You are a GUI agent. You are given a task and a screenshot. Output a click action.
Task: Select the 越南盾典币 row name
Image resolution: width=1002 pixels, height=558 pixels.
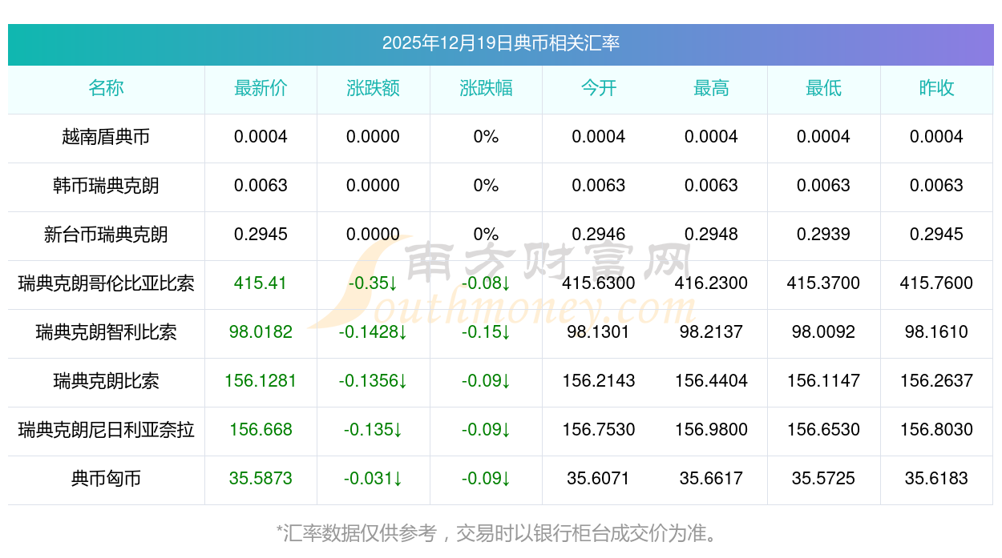(x=106, y=137)
